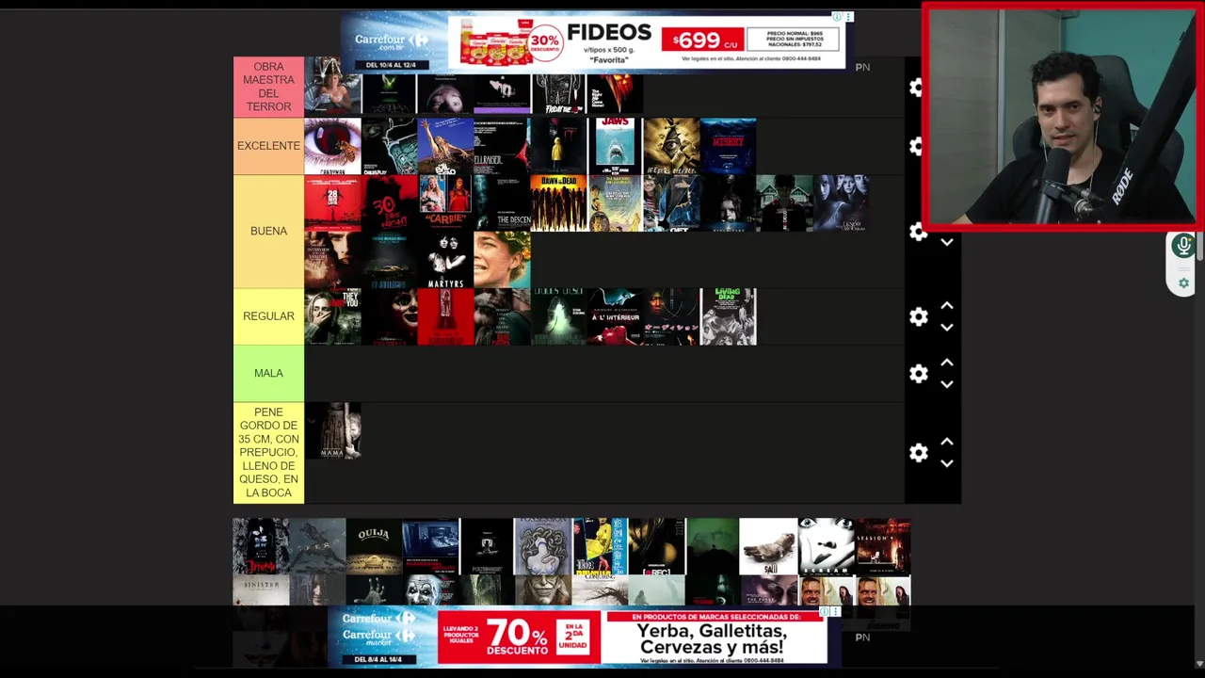Viewport: 1205px width, 678px height.
Task: Click the MALA tier label
Action: tap(268, 374)
